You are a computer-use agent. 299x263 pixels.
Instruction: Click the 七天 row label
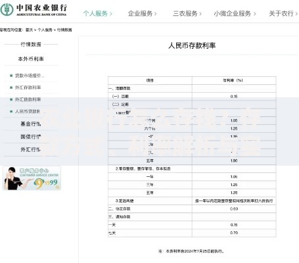[x=112, y=233]
